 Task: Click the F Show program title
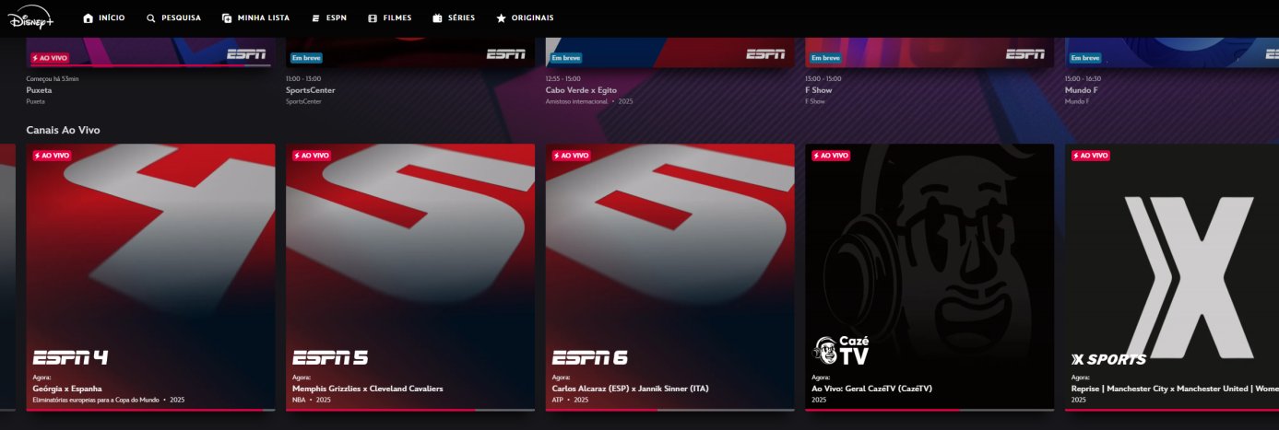[818, 90]
